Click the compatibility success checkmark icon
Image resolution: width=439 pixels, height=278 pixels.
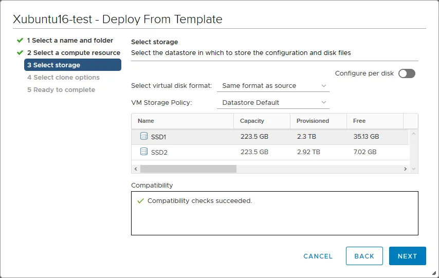tap(140, 201)
